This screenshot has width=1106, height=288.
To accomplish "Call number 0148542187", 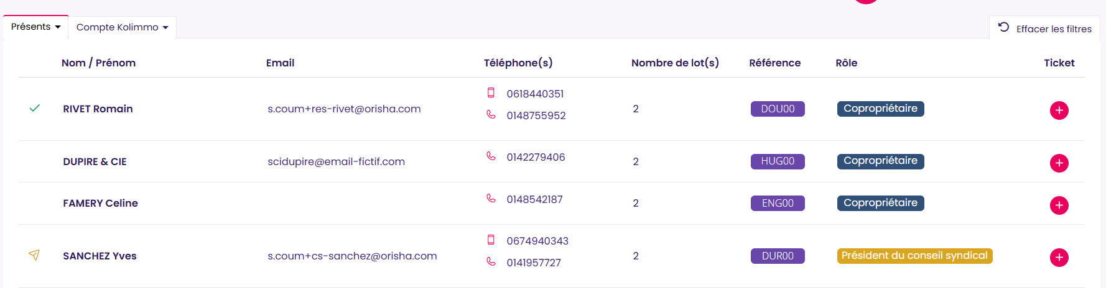I will [x=534, y=199].
